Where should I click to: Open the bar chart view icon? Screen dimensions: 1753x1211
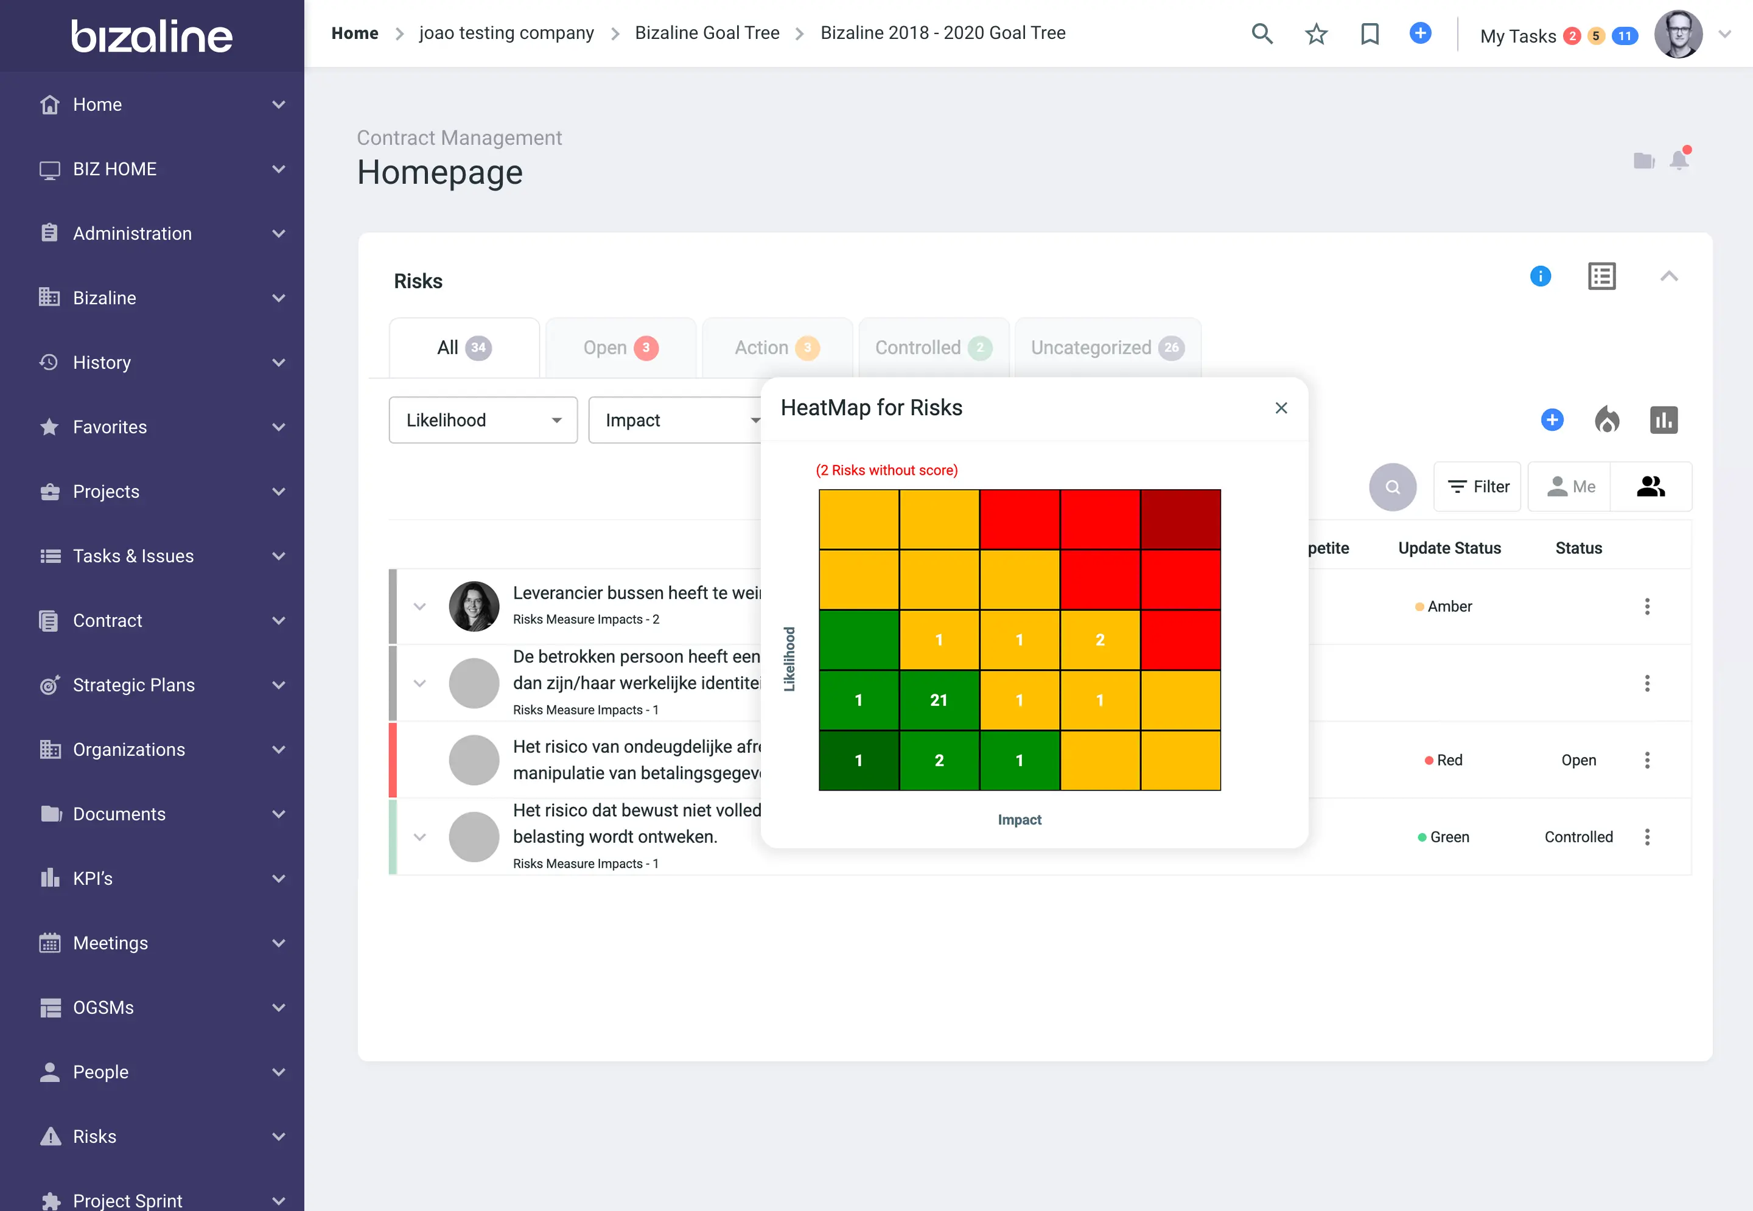[x=1664, y=420]
